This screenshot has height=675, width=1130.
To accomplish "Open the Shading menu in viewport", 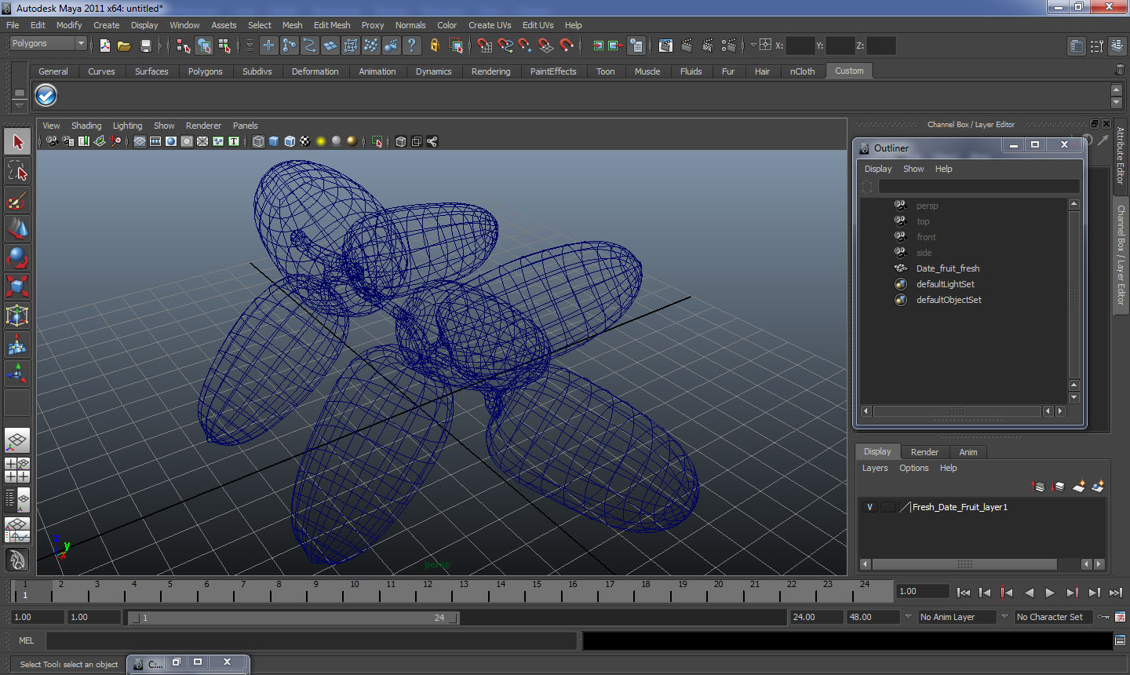I will [x=86, y=126].
